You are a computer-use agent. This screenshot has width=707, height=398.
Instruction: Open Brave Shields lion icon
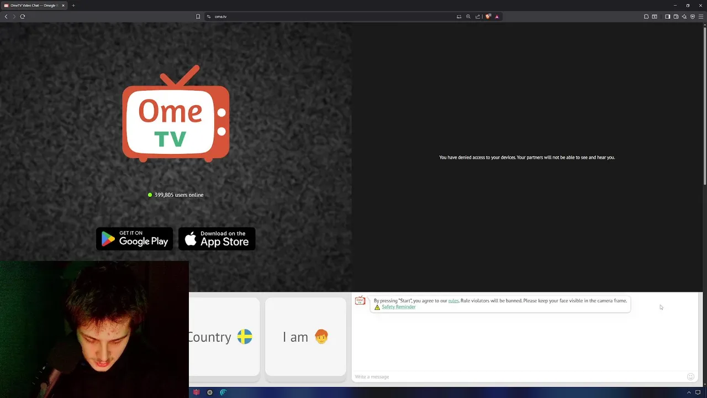coord(488,17)
